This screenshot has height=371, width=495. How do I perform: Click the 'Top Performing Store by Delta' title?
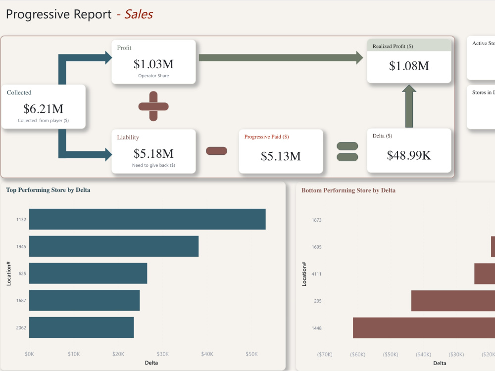coord(48,190)
